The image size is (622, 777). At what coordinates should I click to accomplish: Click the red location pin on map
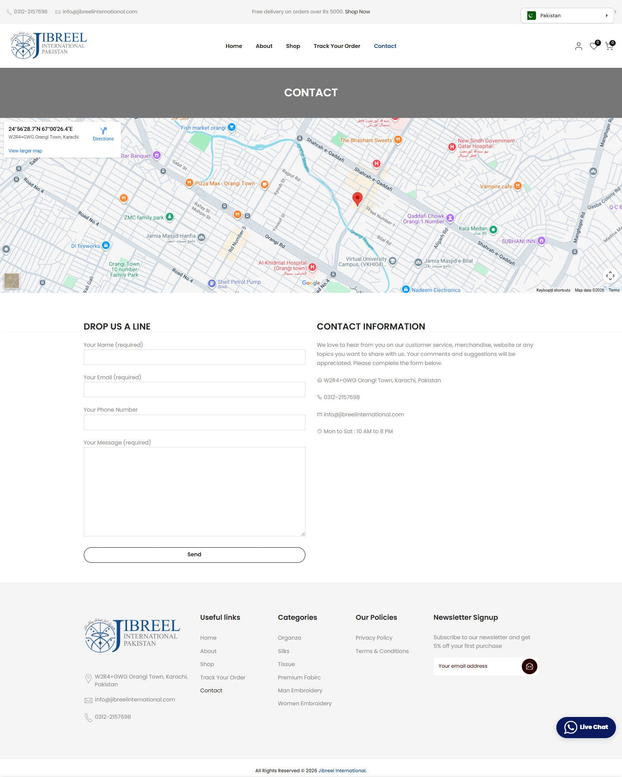pos(357,199)
